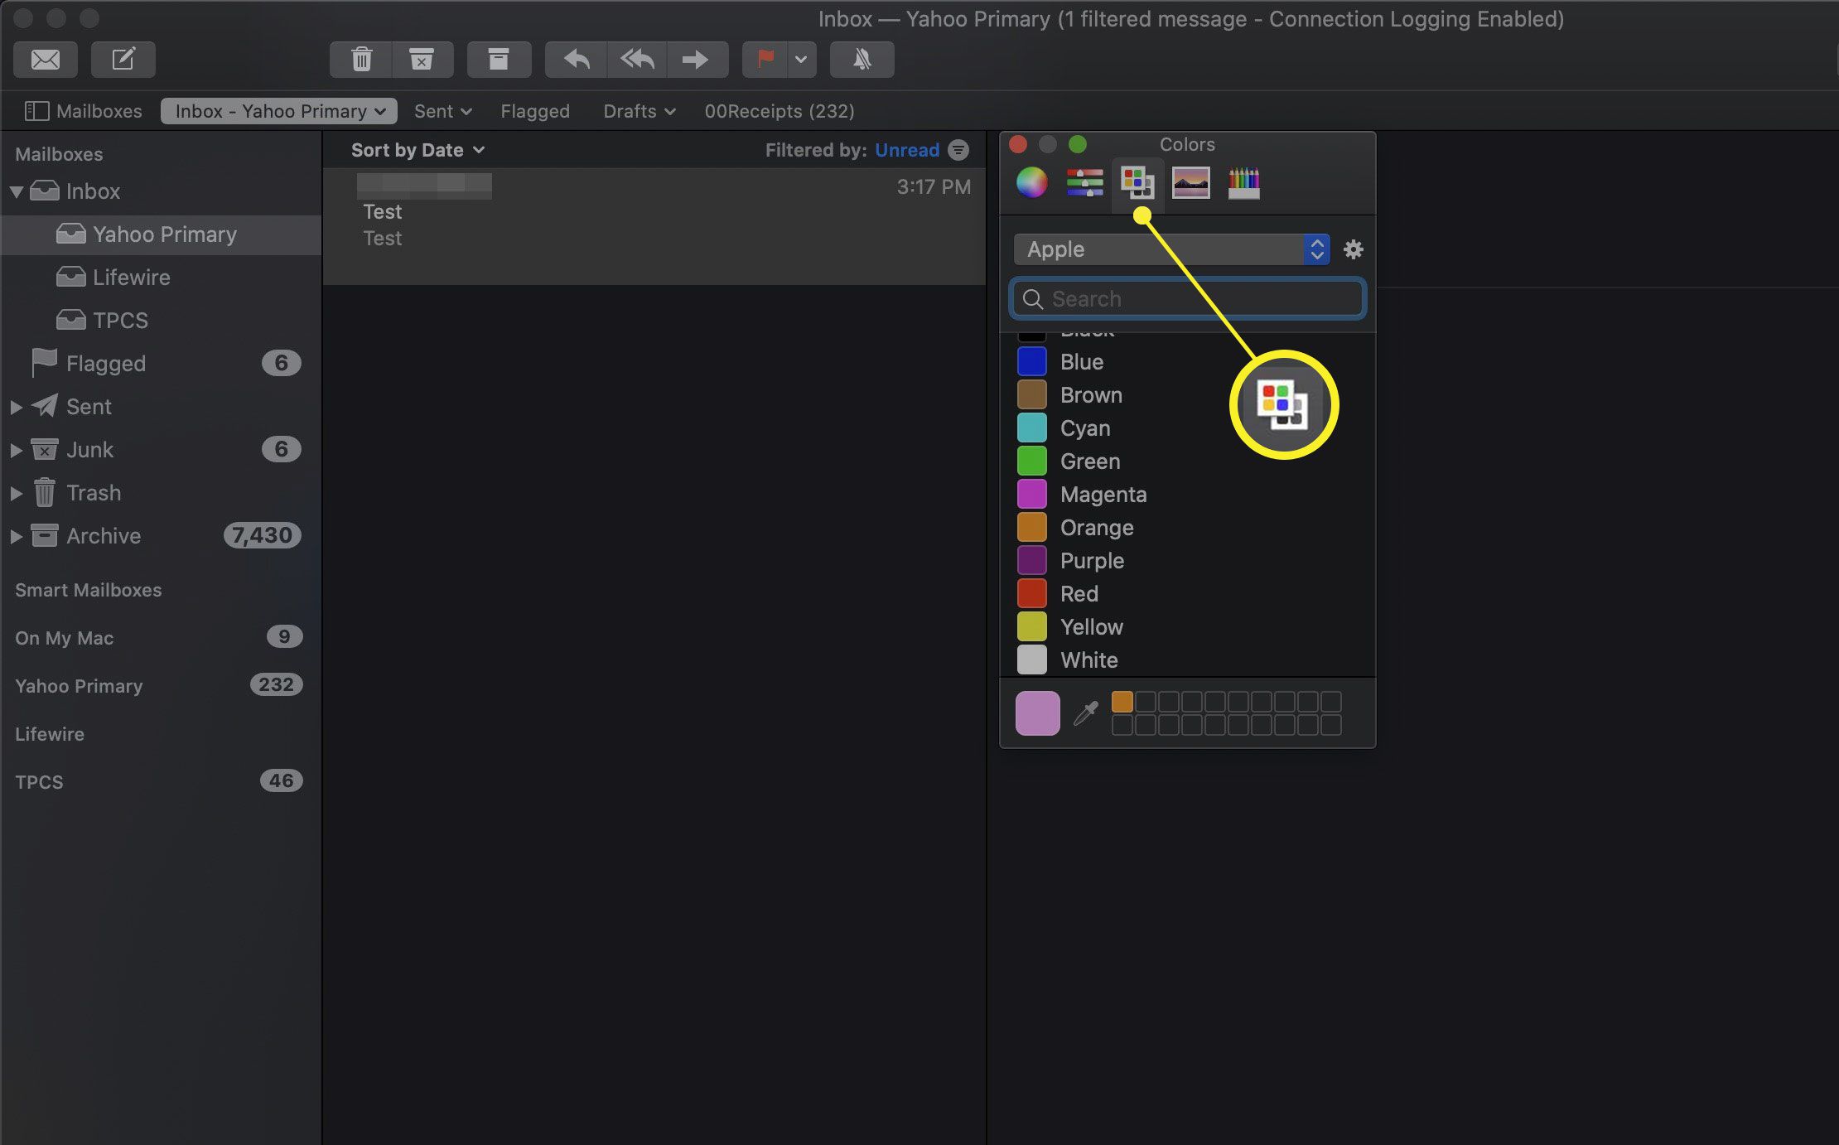This screenshot has height=1145, width=1839.
Task: Click the Get Mail envelope icon
Action: [x=46, y=60]
